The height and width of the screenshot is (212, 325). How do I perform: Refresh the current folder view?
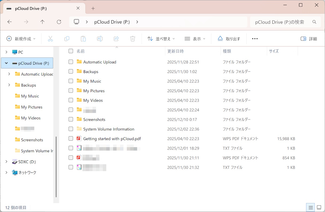pyautogui.click(x=59, y=22)
